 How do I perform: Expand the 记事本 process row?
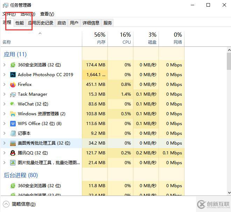pyautogui.click(x=5, y=133)
